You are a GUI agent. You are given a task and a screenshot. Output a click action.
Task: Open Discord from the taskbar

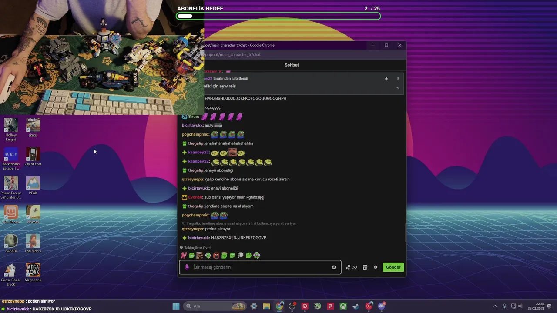tap(382, 306)
